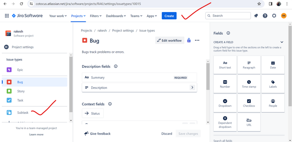Choose the URL field type
This screenshot has height=142, width=292.
[249, 122]
